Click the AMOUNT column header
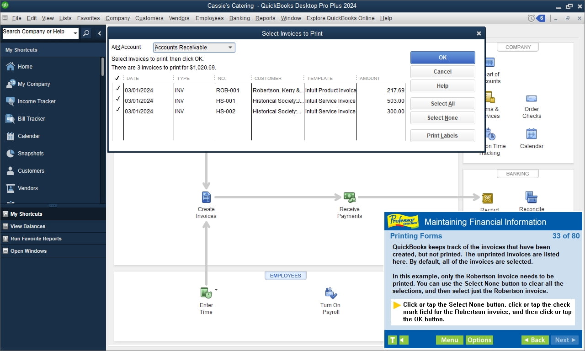585x351 pixels. (370, 79)
